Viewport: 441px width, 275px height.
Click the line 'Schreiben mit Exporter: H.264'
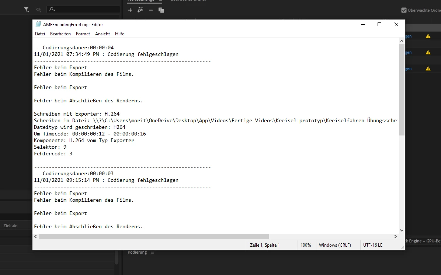(x=77, y=114)
